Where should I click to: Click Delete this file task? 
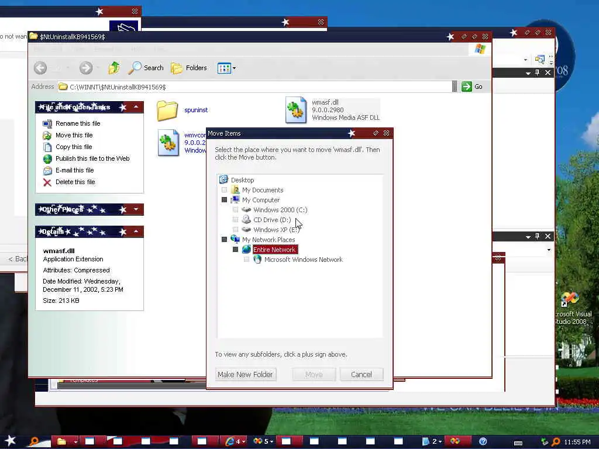click(x=75, y=182)
